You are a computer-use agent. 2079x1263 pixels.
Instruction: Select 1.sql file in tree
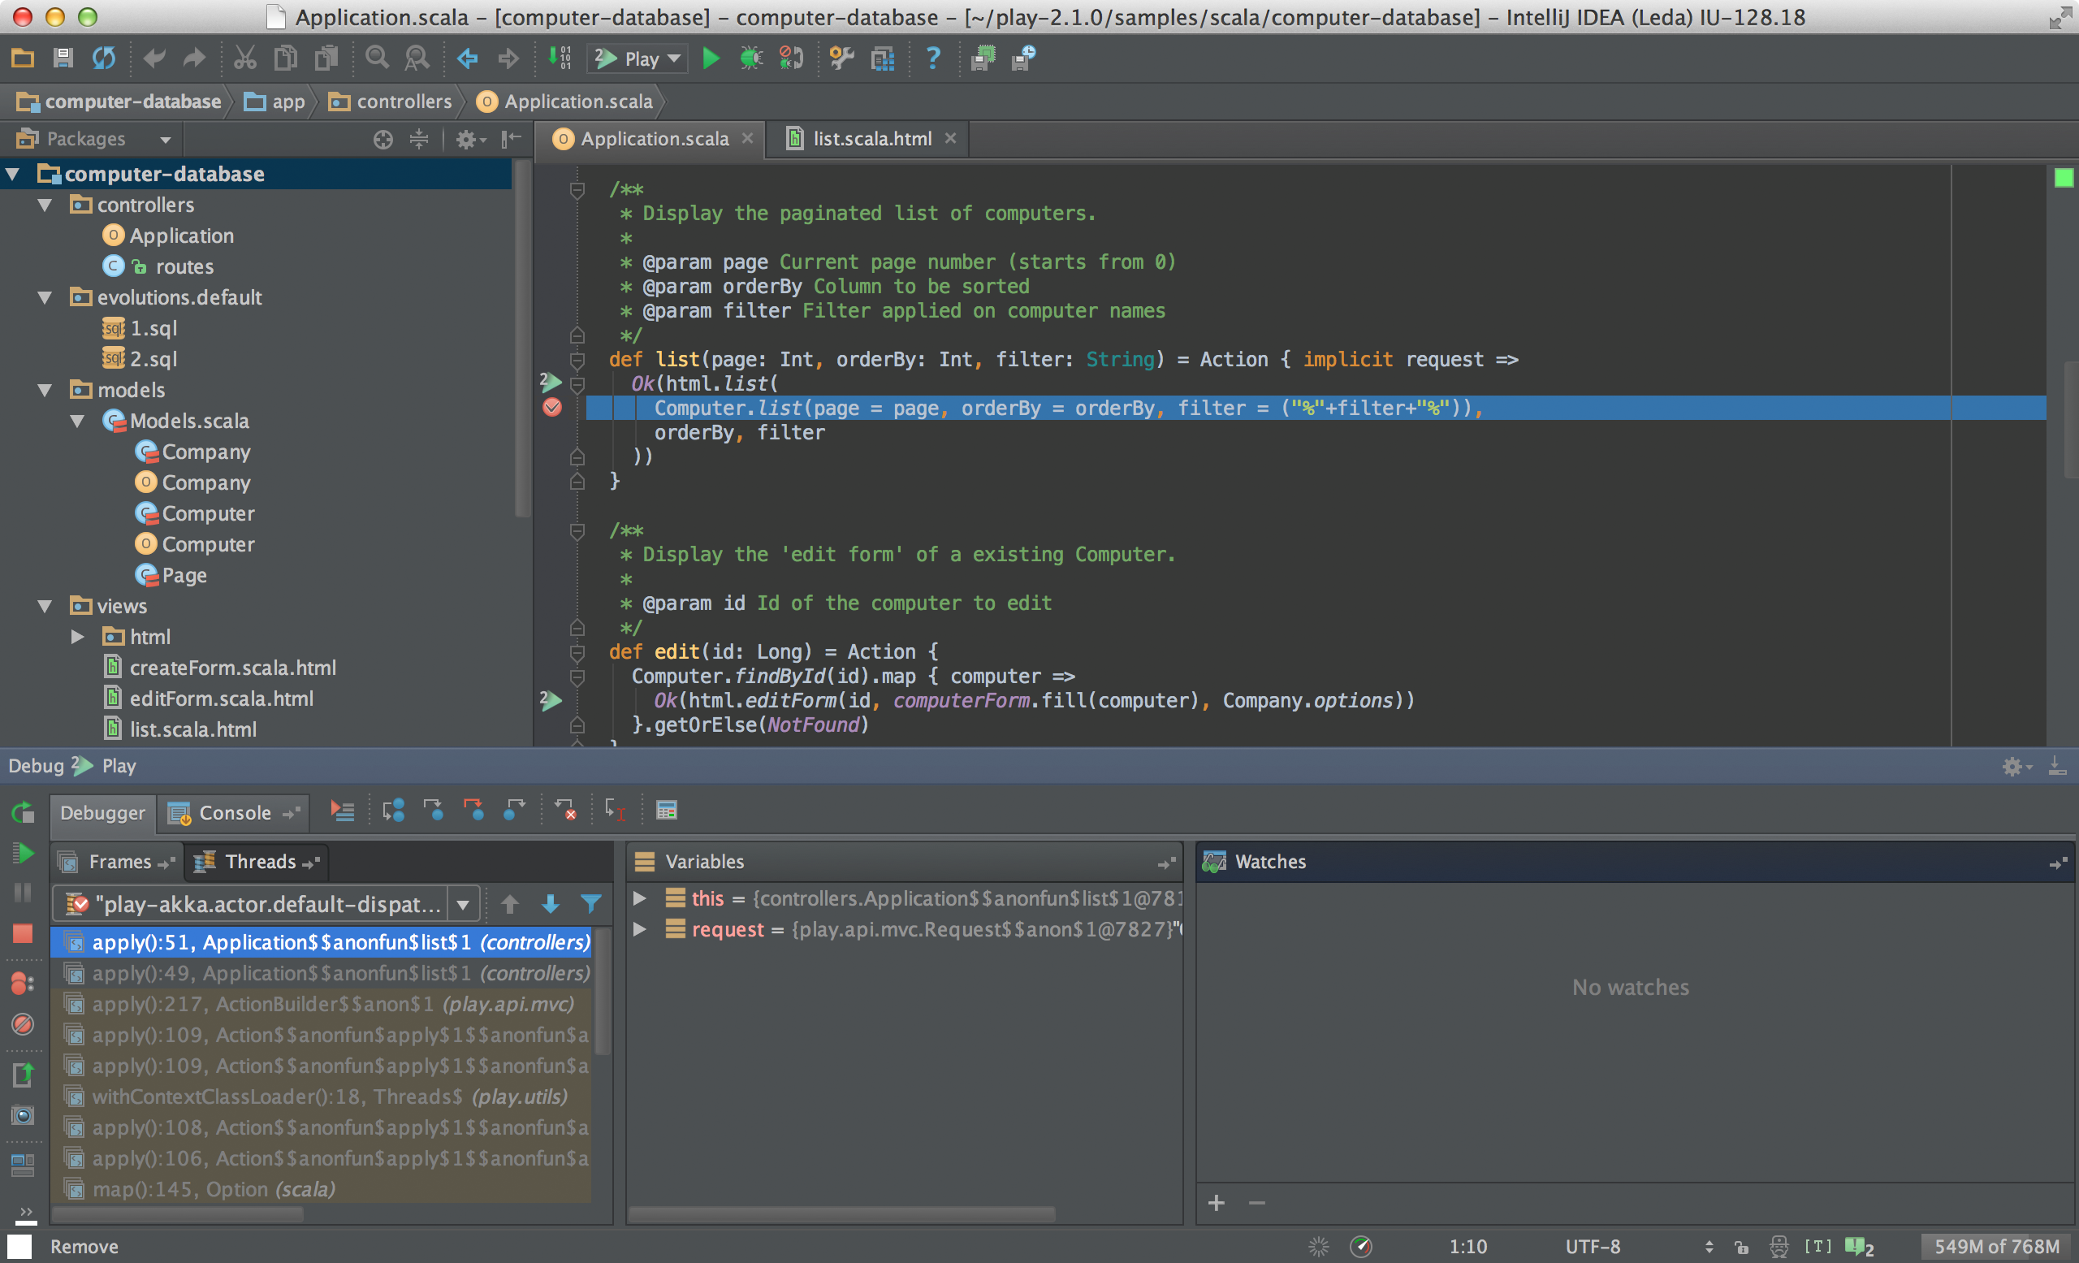point(153,328)
